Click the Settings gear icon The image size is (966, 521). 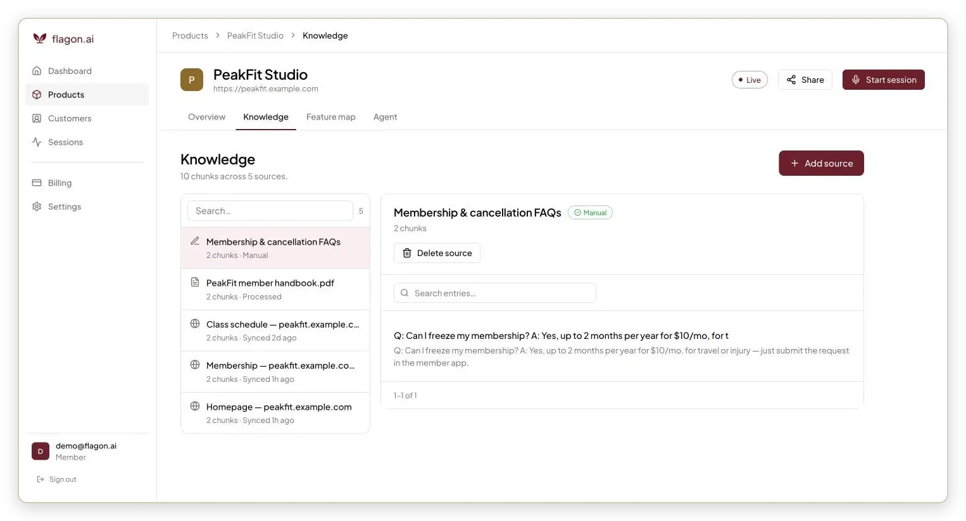point(37,207)
